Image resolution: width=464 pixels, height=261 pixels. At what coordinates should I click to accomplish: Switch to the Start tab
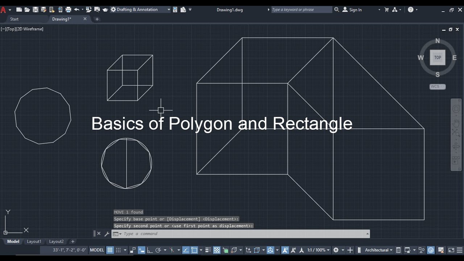click(x=14, y=19)
